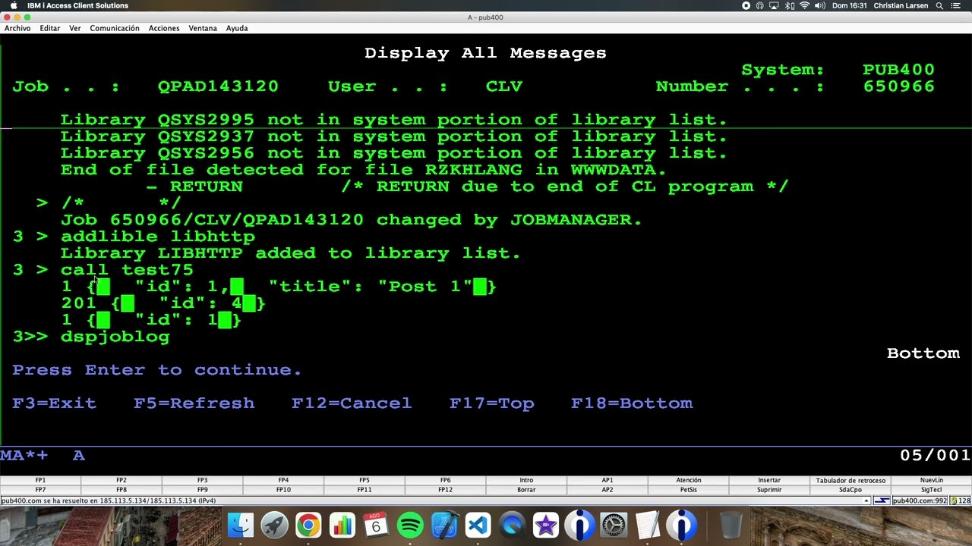Open the Wi-Fi status menu
The image size is (972, 546).
(x=804, y=5)
